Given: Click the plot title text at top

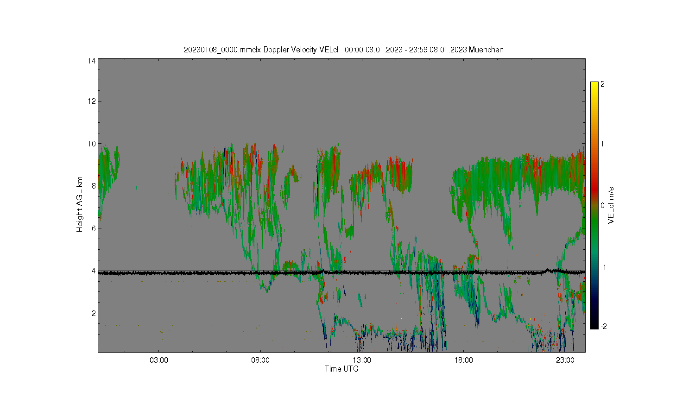Looking at the screenshot, I should (x=343, y=50).
